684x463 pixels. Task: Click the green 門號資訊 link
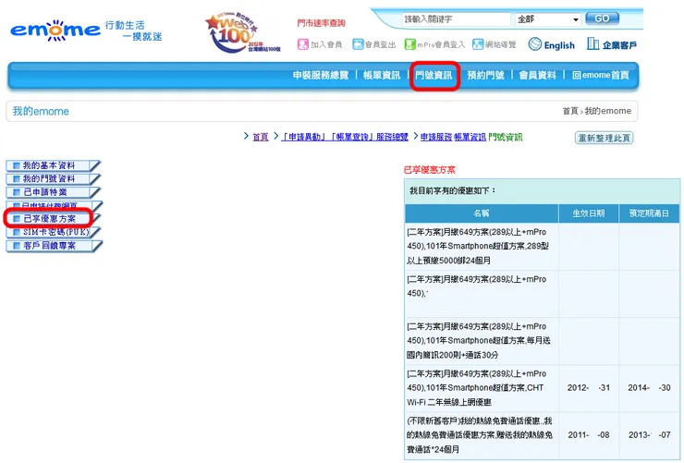point(506,137)
